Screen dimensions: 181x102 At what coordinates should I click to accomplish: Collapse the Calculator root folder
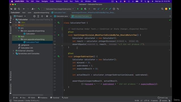14,20
